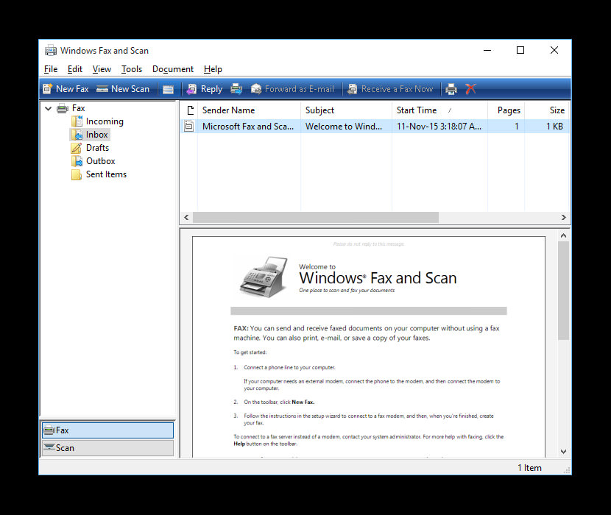The width and height of the screenshot is (611, 515).
Task: Select the Sent Items folder
Action: coord(105,174)
